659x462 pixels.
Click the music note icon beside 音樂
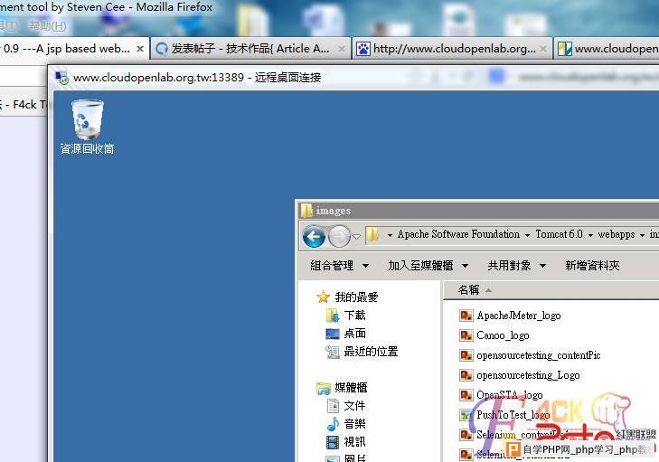333,424
